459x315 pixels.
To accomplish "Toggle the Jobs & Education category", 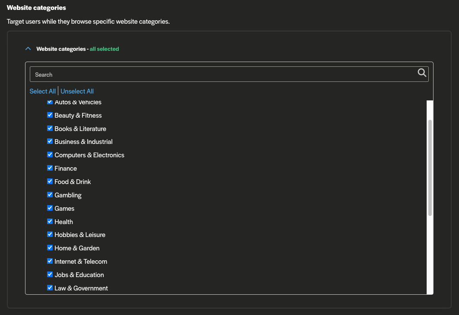I will (x=50, y=274).
